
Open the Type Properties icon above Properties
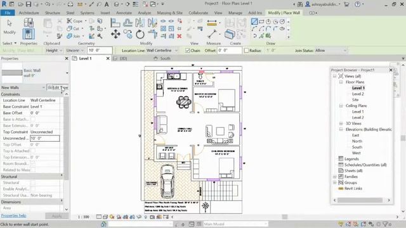click(29, 23)
